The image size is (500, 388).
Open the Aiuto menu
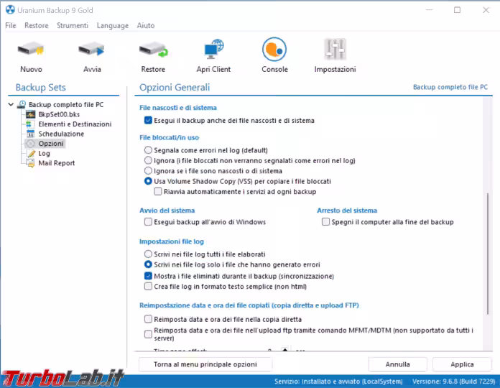click(x=146, y=25)
